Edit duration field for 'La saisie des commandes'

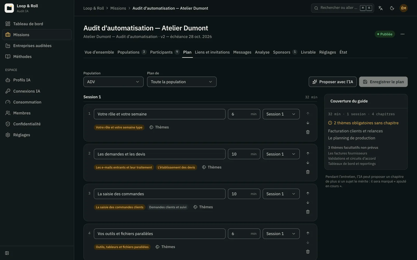click(x=244, y=194)
